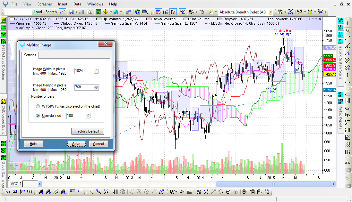The width and height of the screenshot is (352, 202).
Task: Click the TI SCN scan icon
Action: point(340,34)
